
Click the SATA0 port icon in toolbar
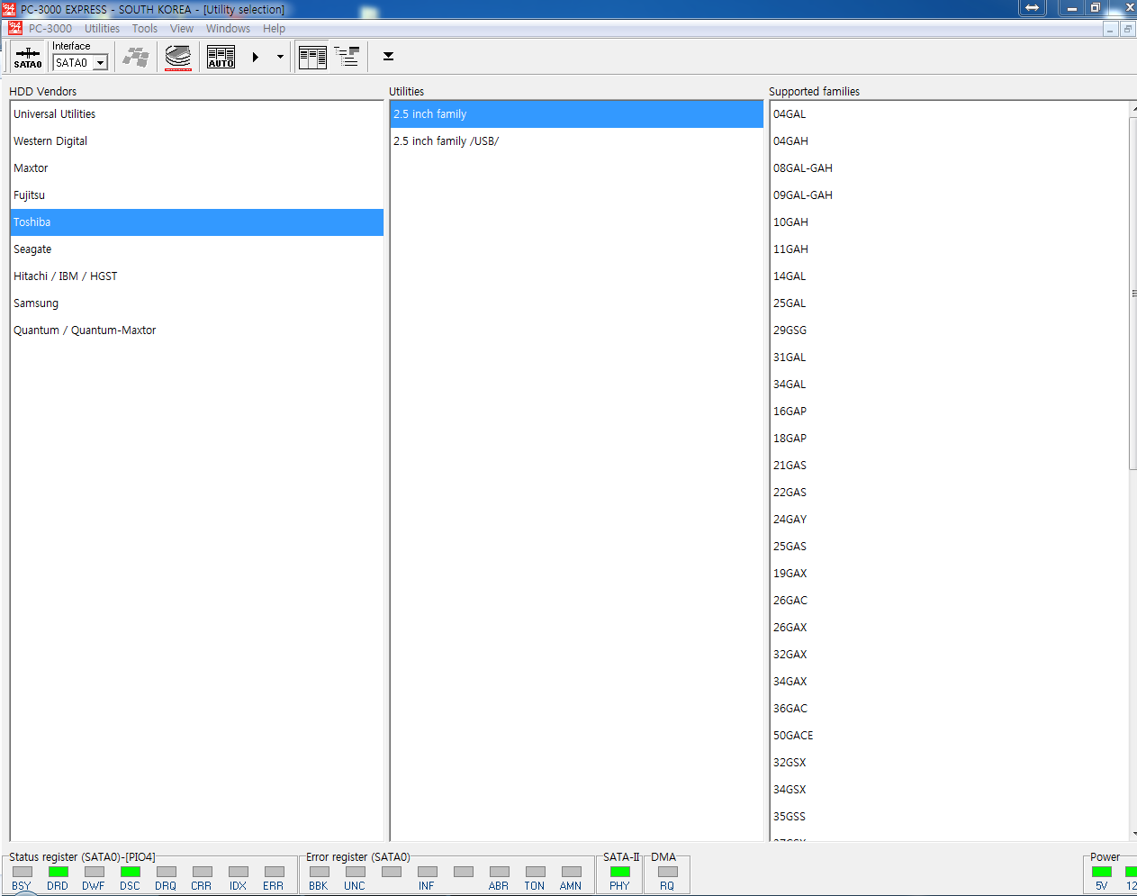28,57
